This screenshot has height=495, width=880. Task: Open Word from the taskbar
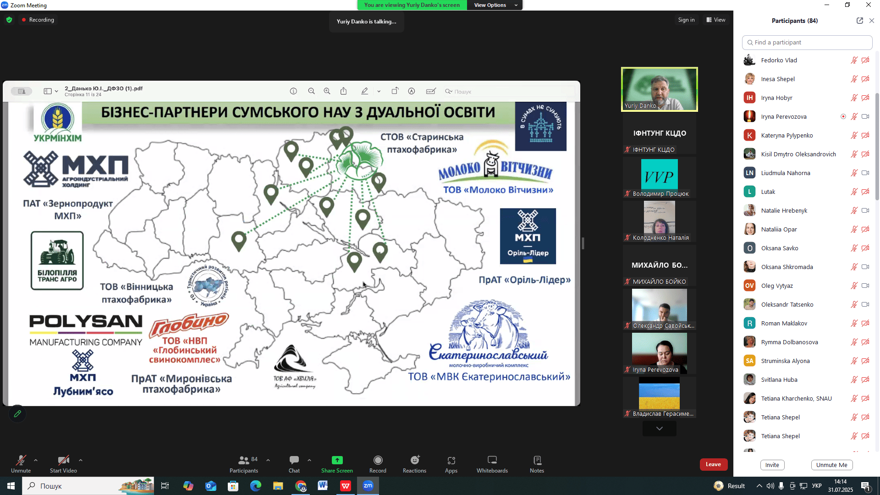[x=323, y=486]
